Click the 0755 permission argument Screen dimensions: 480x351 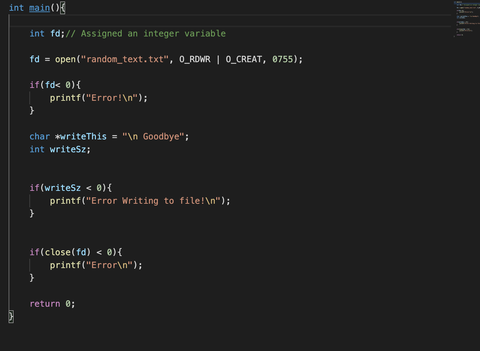(283, 59)
